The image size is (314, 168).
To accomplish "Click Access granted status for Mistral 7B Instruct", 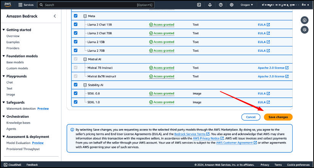I will point(162,68).
